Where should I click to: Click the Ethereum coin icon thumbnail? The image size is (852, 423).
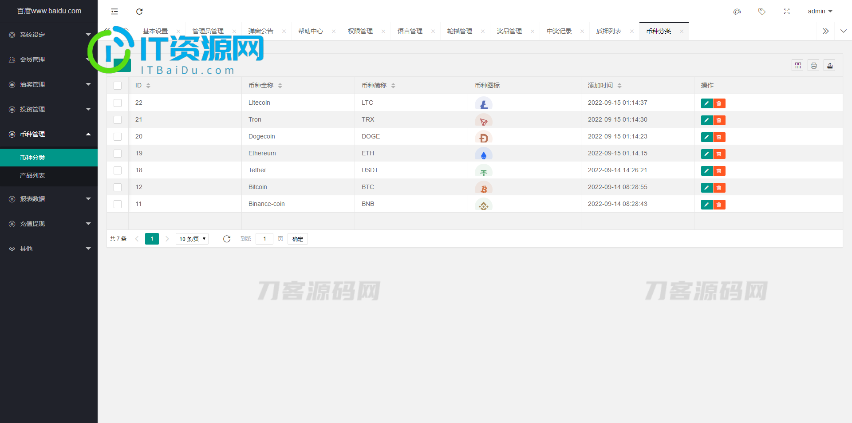[484, 154]
